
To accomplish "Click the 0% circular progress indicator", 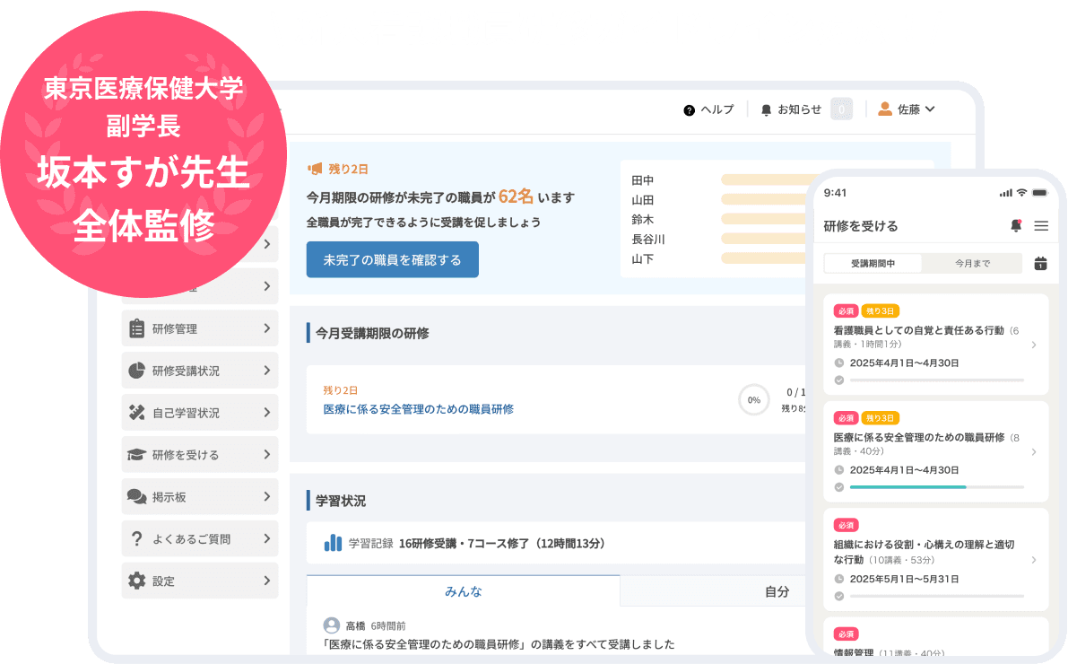I will (x=754, y=400).
